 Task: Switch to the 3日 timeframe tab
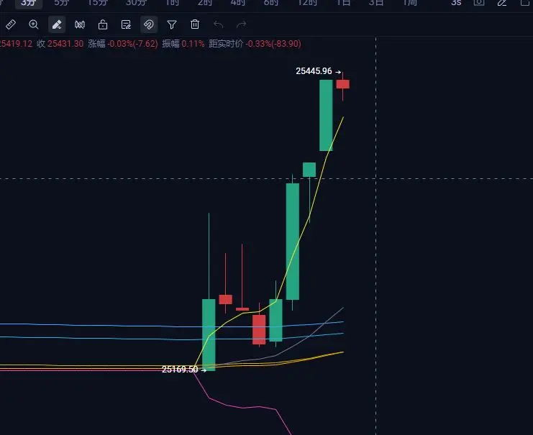[377, 3]
